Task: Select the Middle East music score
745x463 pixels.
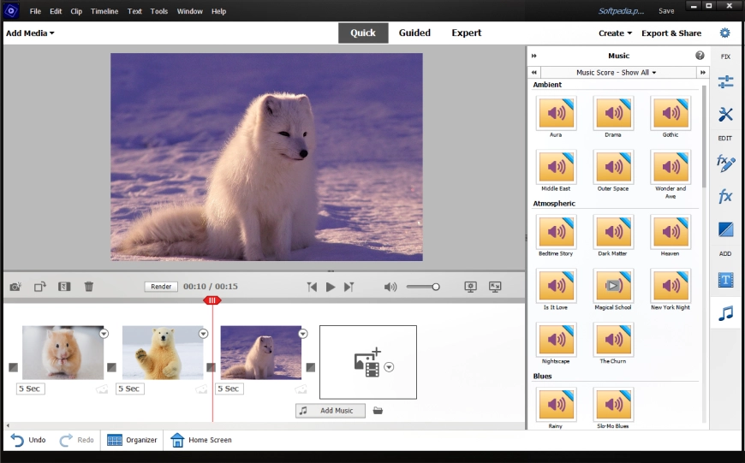Action: 556,167
